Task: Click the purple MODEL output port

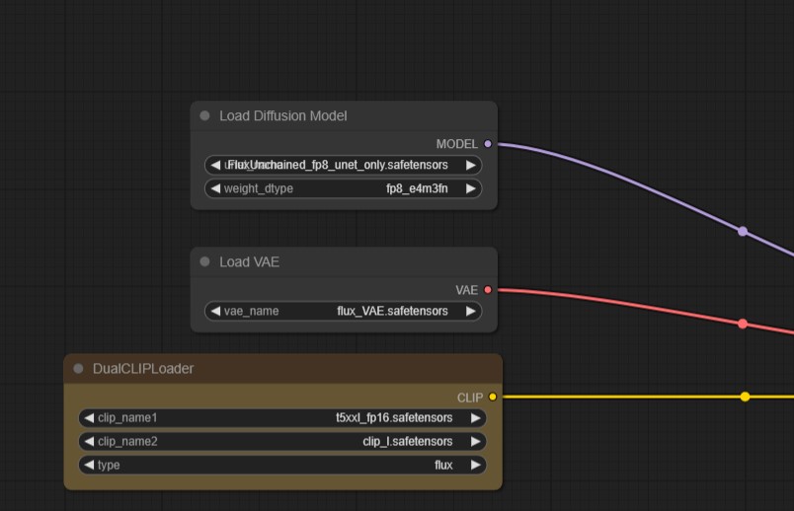Action: pos(488,144)
